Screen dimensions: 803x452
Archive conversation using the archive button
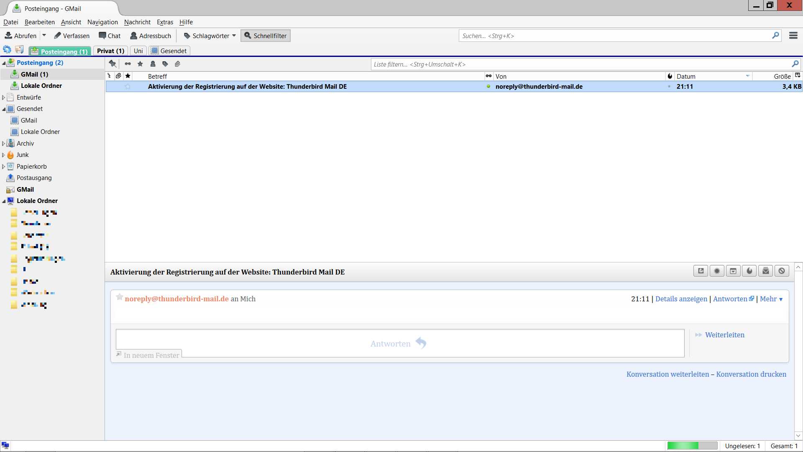click(x=733, y=271)
